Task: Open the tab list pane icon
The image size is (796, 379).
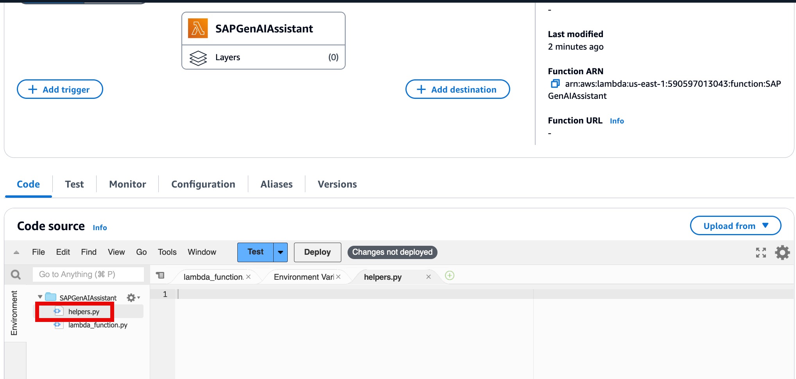Action: tap(160, 275)
